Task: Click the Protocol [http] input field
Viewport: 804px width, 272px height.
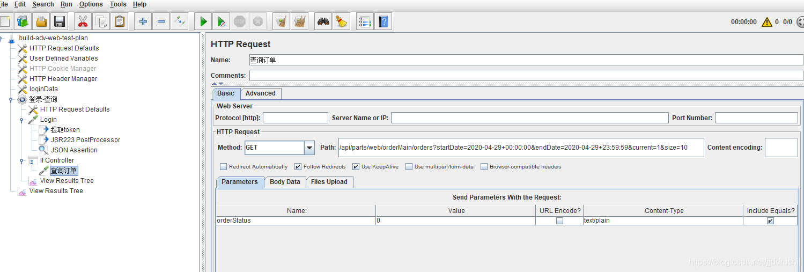Action: tap(295, 118)
